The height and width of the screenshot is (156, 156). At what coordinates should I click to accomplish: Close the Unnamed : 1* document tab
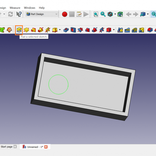pos(46,147)
